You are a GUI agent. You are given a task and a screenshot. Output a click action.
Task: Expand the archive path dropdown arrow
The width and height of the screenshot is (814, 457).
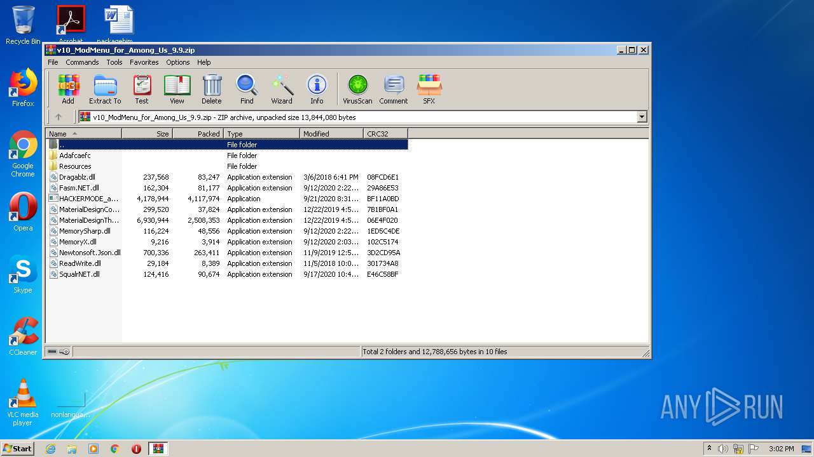tap(642, 117)
